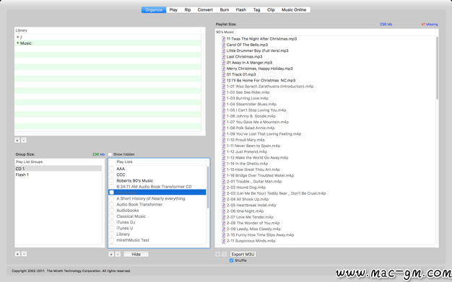Screen dimensions: 452x282
Task: Click the Export M3U button
Action: click(243, 254)
